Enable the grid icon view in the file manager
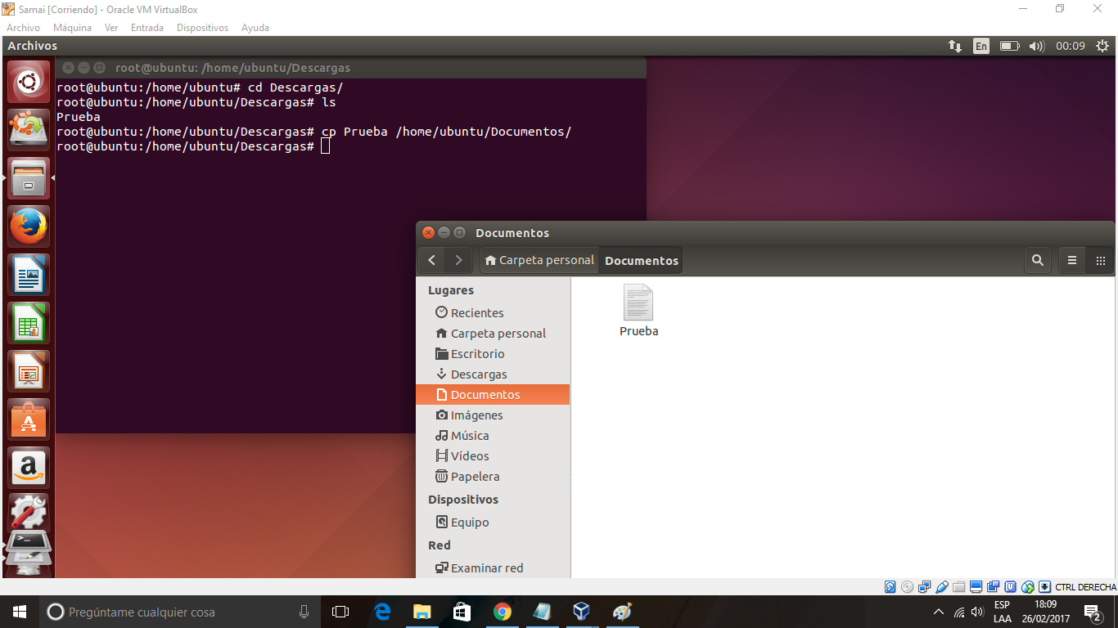 [x=1100, y=260]
